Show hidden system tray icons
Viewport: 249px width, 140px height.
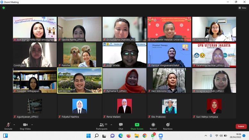206,136
